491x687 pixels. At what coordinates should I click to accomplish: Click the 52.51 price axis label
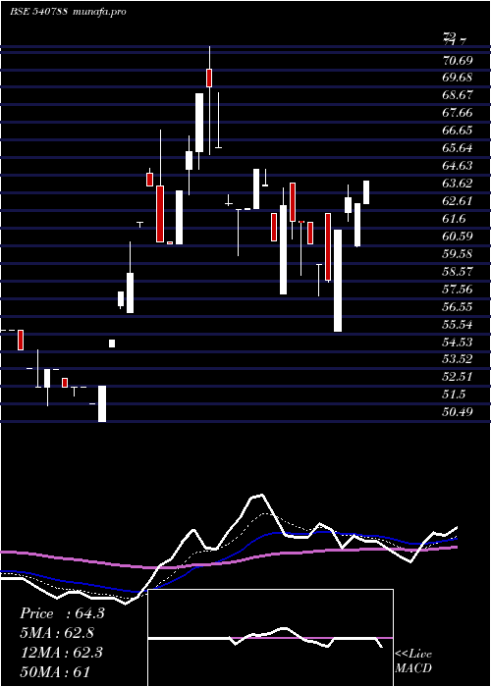458,377
